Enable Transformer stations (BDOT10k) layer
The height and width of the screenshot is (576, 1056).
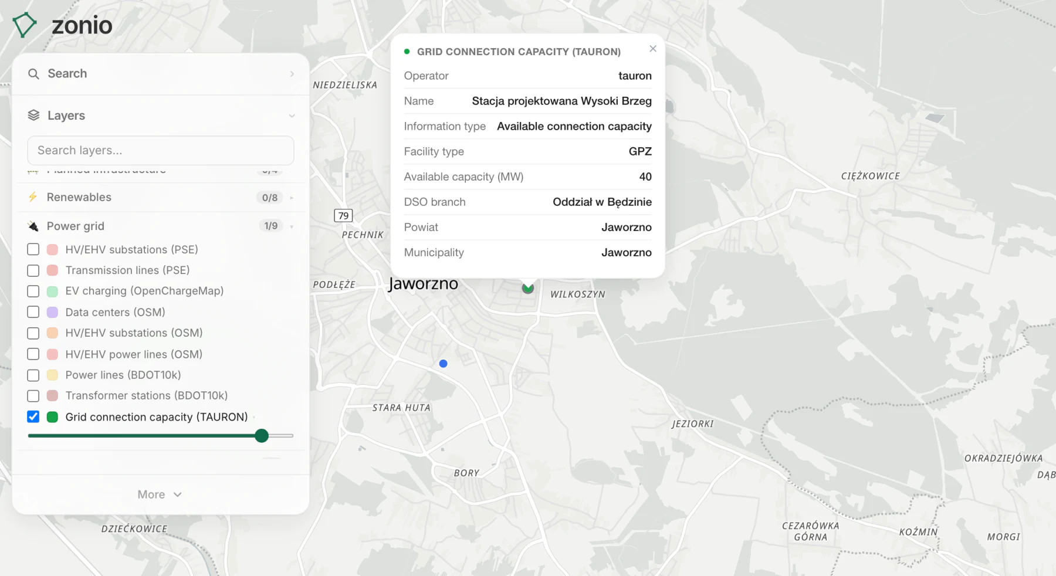pyautogui.click(x=33, y=396)
